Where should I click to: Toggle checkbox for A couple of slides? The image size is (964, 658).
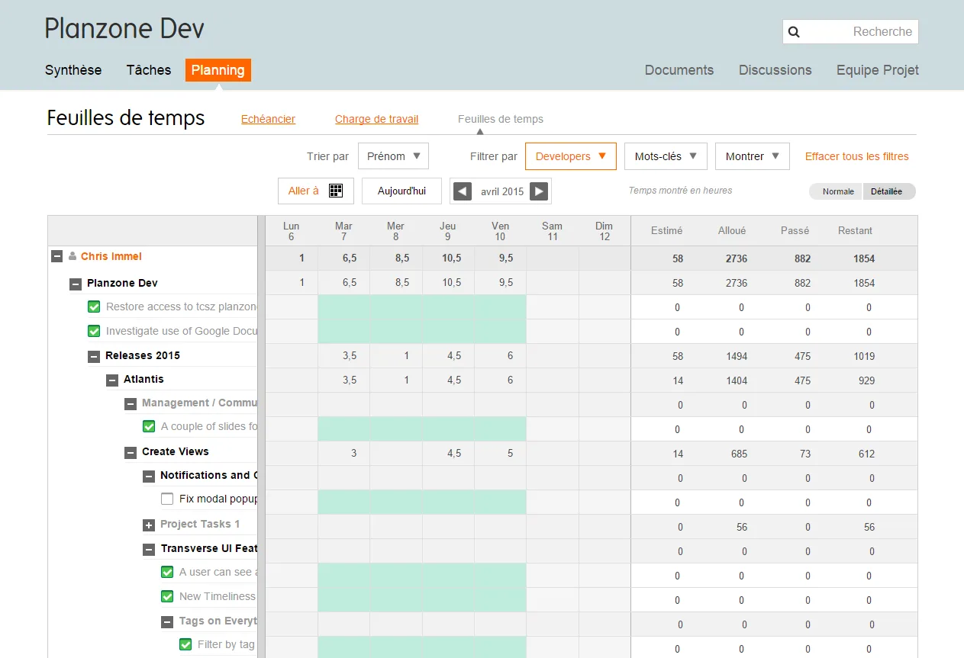coord(149,426)
